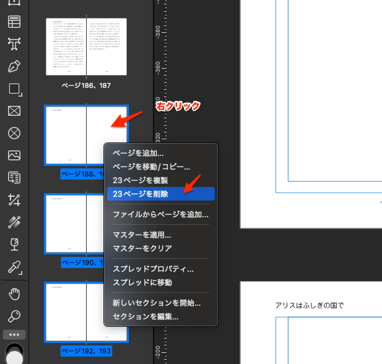Select the Pen tool
Viewport: 382px width, 364px height.
click(x=14, y=66)
